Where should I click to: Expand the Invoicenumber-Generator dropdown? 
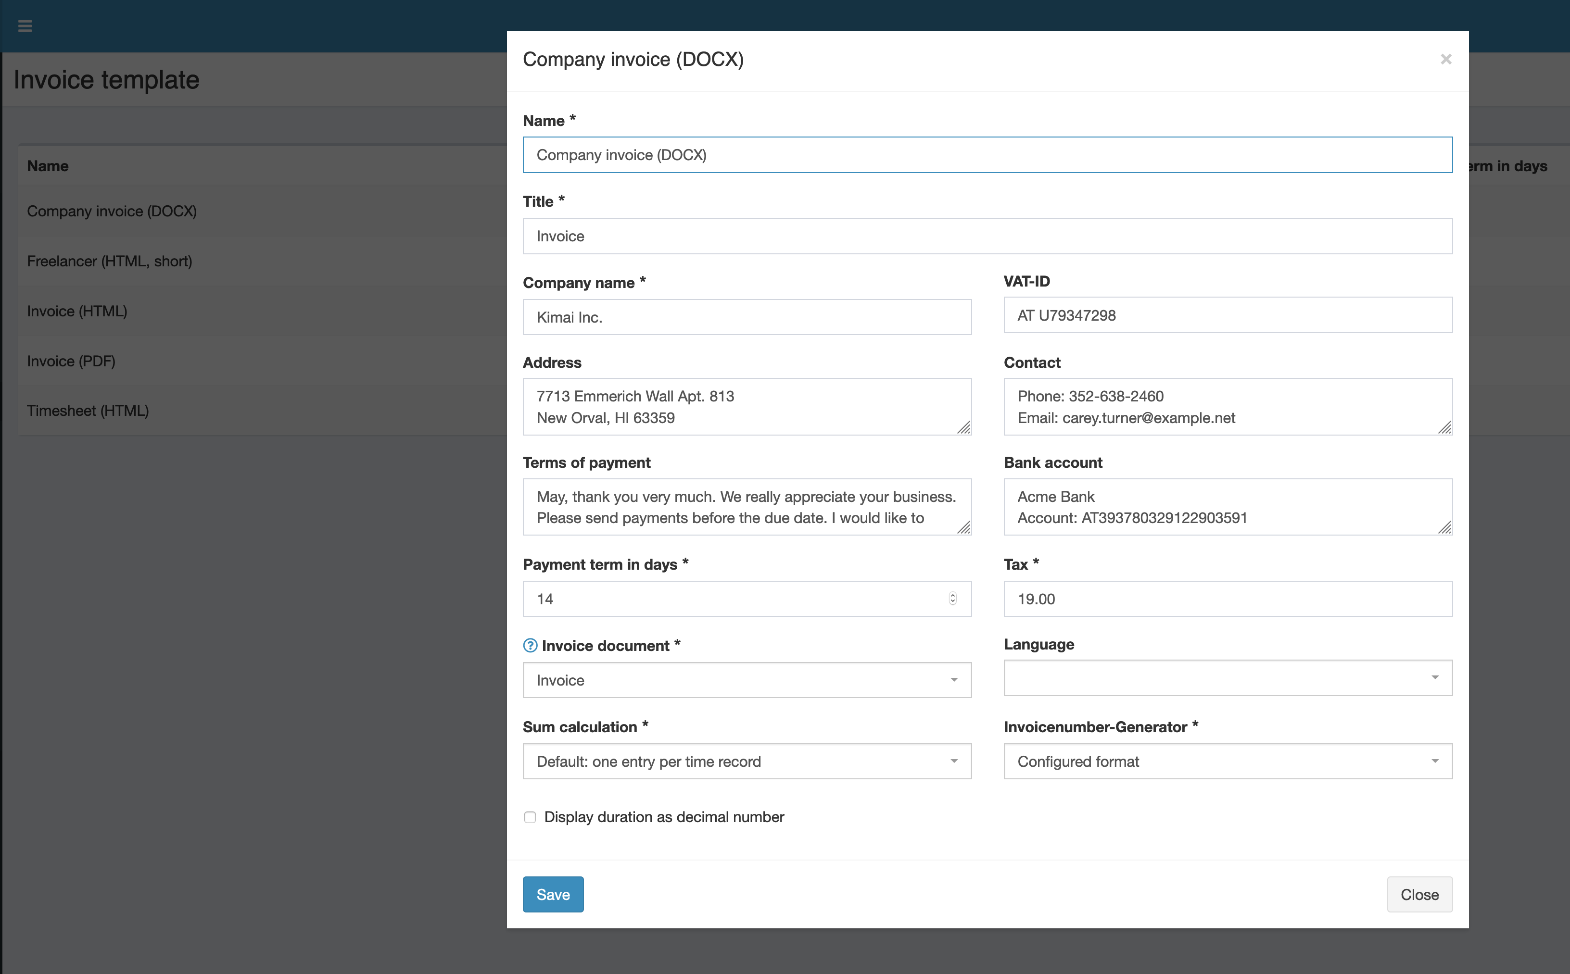coord(1228,762)
